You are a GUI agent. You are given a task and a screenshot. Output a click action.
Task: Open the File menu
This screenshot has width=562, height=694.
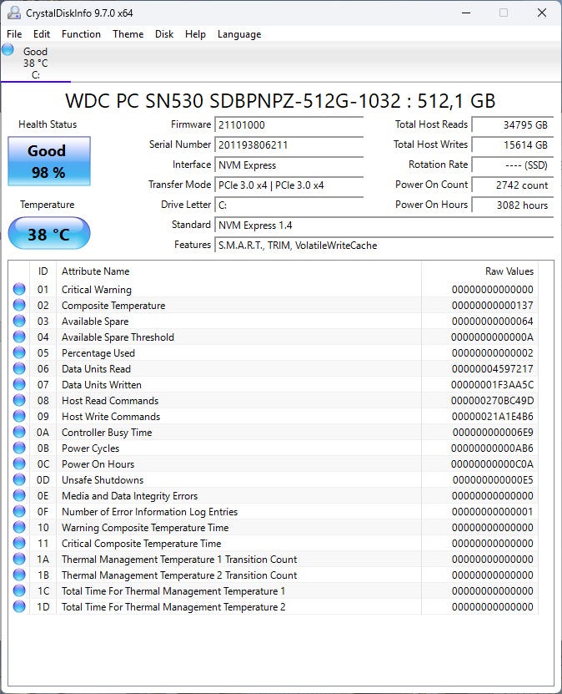coord(14,34)
